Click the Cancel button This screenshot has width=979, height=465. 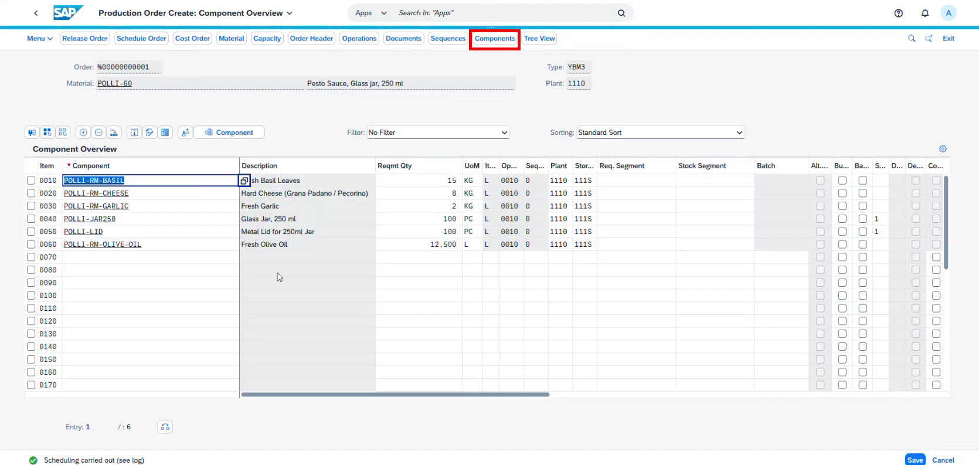coord(943,460)
